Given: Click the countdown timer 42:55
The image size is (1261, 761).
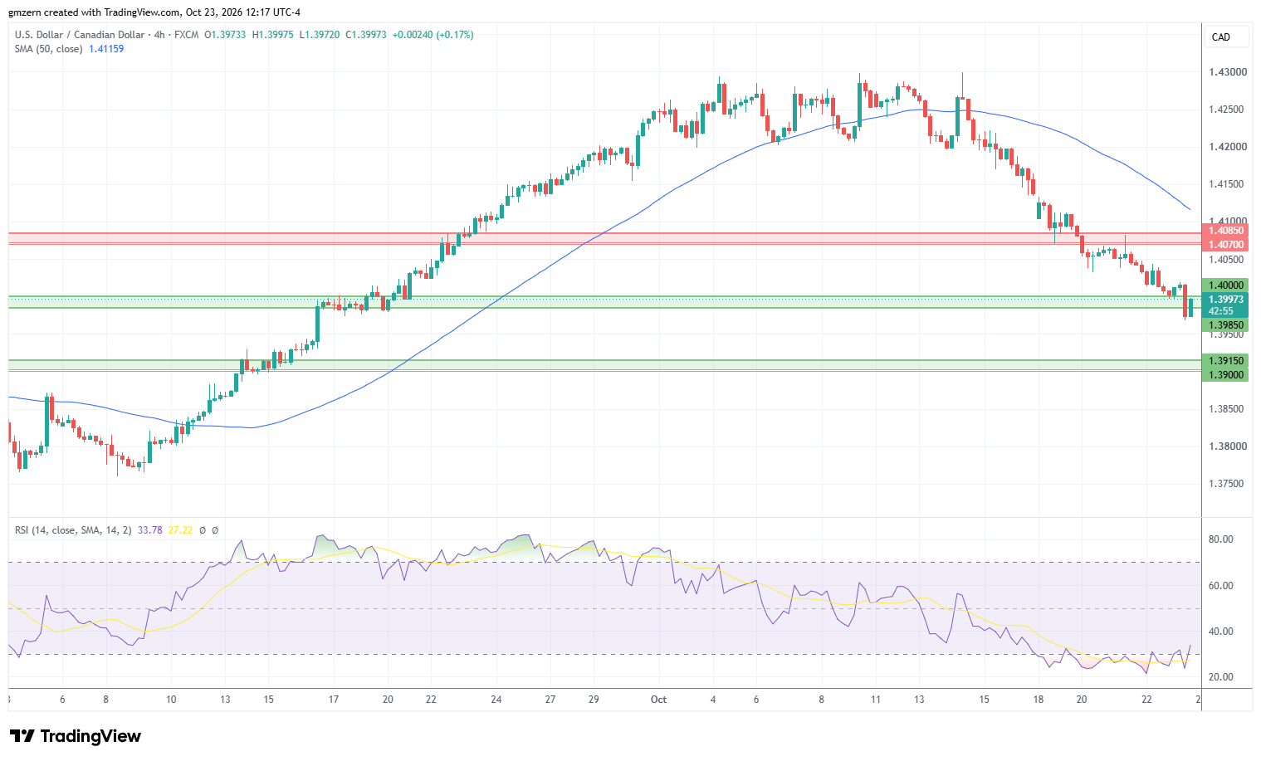Looking at the screenshot, I should pyautogui.click(x=1221, y=311).
